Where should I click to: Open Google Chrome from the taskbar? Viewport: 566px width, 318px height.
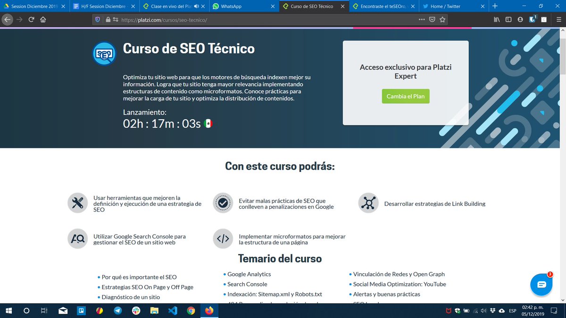[x=191, y=311]
